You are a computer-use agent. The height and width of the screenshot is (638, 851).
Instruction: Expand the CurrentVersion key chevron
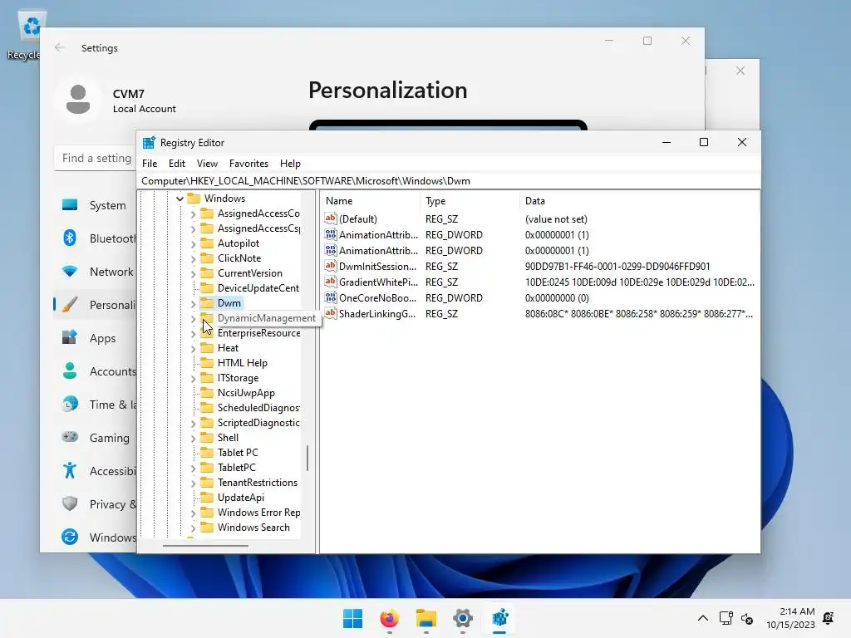[193, 273]
